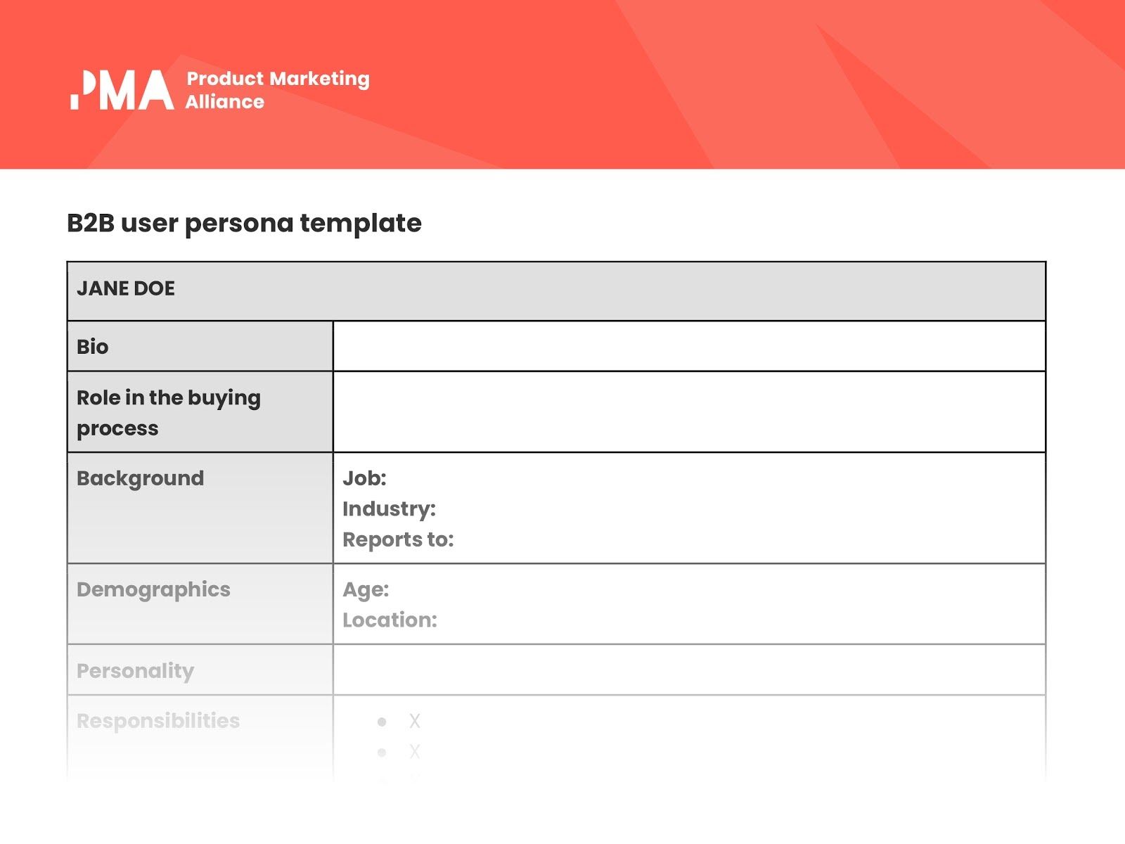Viewport: 1125px width, 844px height.
Task: Click the second Responsibilities bullet X
Action: coord(415,752)
